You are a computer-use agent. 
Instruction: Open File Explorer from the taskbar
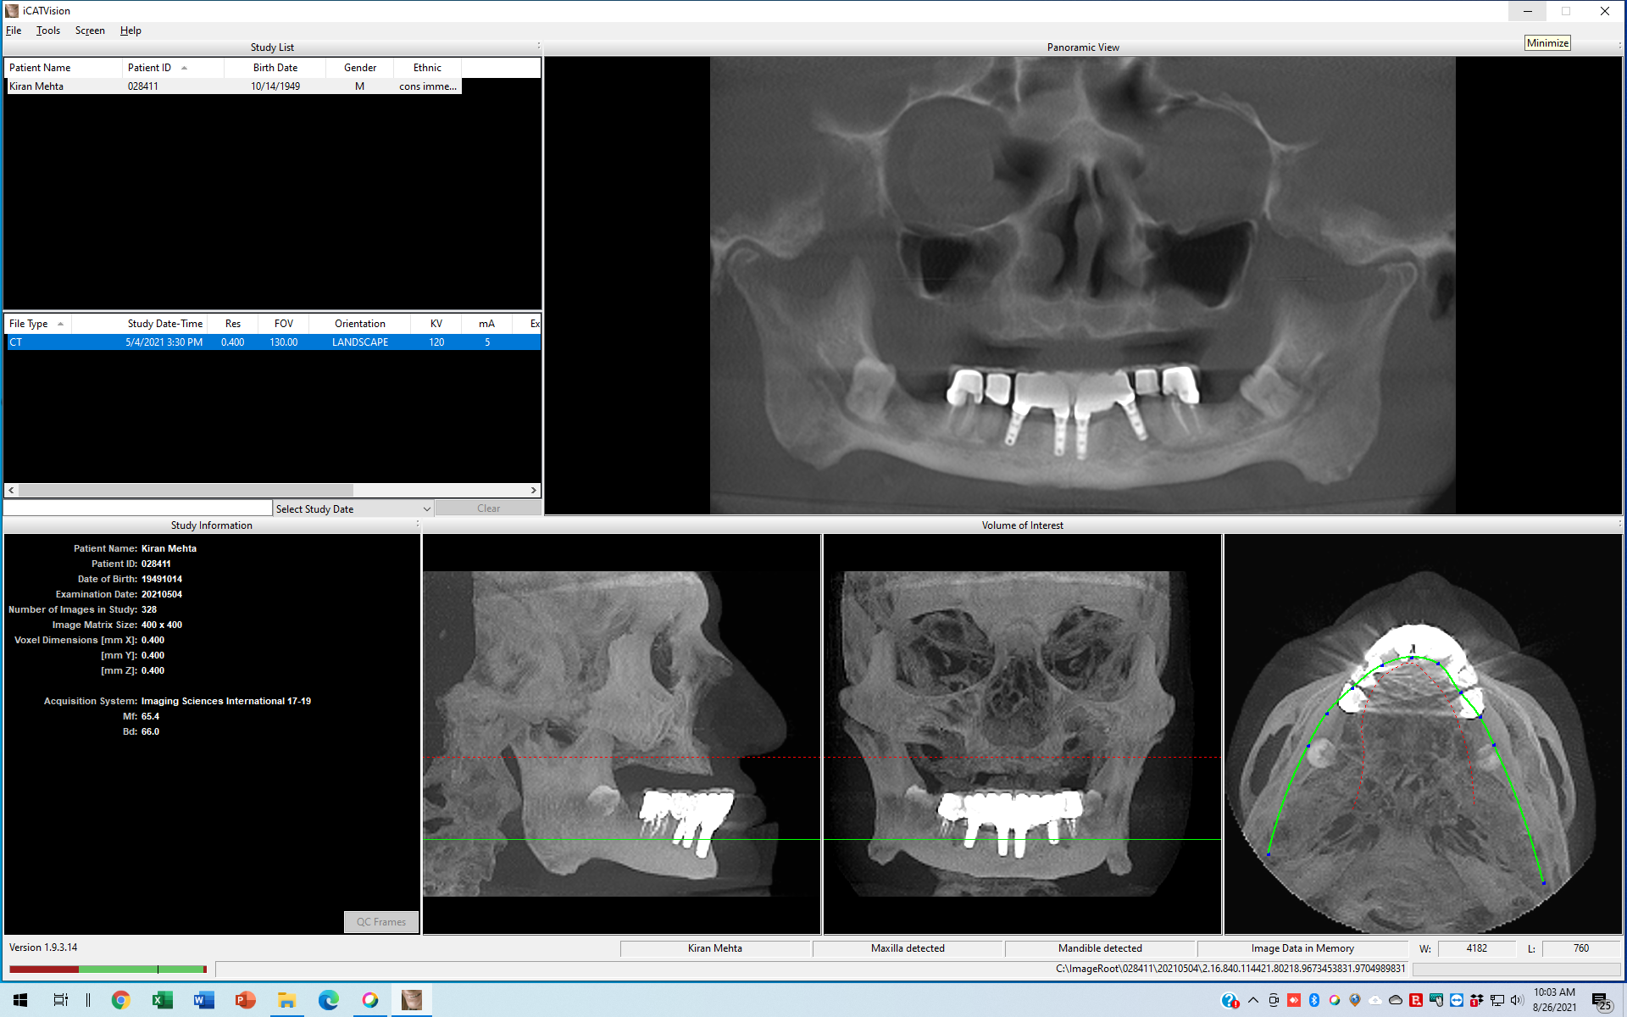(x=286, y=1000)
